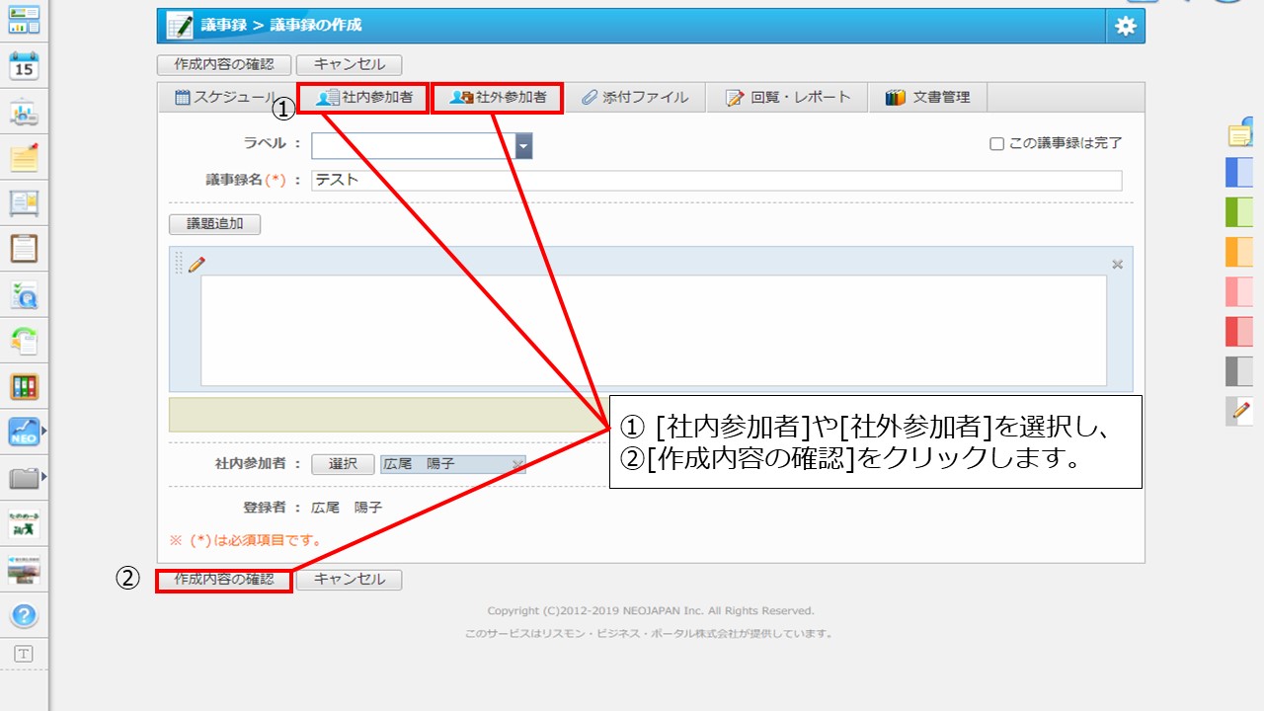Open the bulletin board icon in sidebar
The image size is (1264, 711).
point(24,203)
